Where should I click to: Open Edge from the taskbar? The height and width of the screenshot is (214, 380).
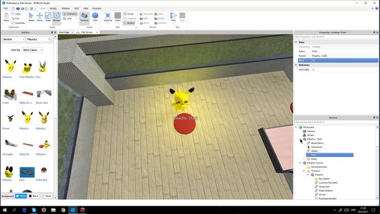24,210
